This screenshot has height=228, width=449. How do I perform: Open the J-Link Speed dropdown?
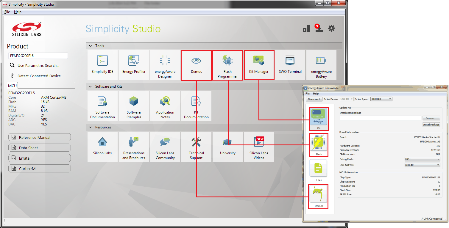click(381, 99)
